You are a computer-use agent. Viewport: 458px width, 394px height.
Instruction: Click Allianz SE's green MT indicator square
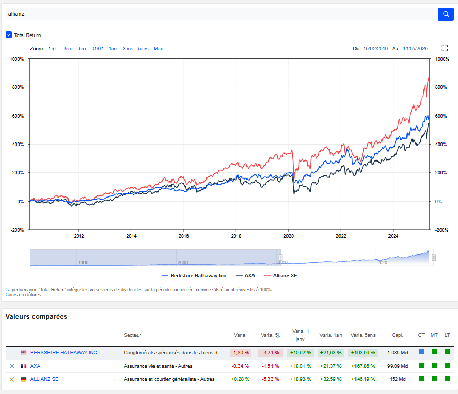(x=434, y=378)
